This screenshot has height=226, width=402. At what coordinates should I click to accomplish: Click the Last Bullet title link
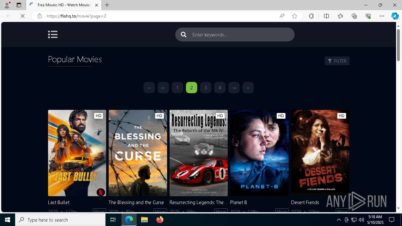click(59, 202)
